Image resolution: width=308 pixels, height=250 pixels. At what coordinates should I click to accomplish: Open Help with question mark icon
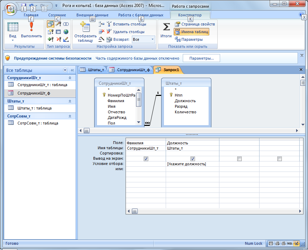pyautogui.click(x=301, y=14)
